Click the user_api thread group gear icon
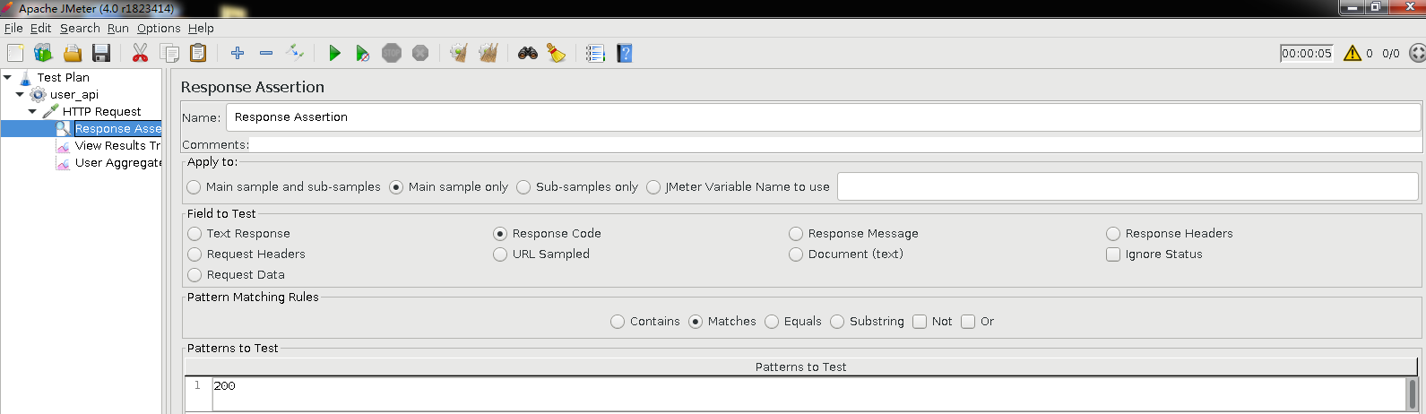The image size is (1426, 414). pyautogui.click(x=38, y=95)
